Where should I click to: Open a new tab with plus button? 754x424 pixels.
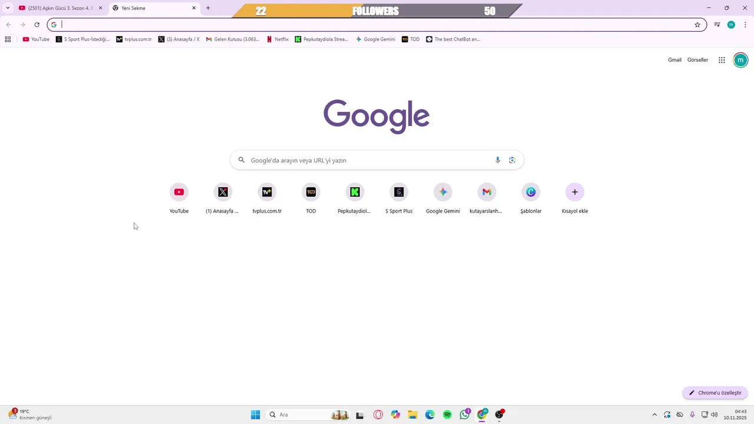208,8
